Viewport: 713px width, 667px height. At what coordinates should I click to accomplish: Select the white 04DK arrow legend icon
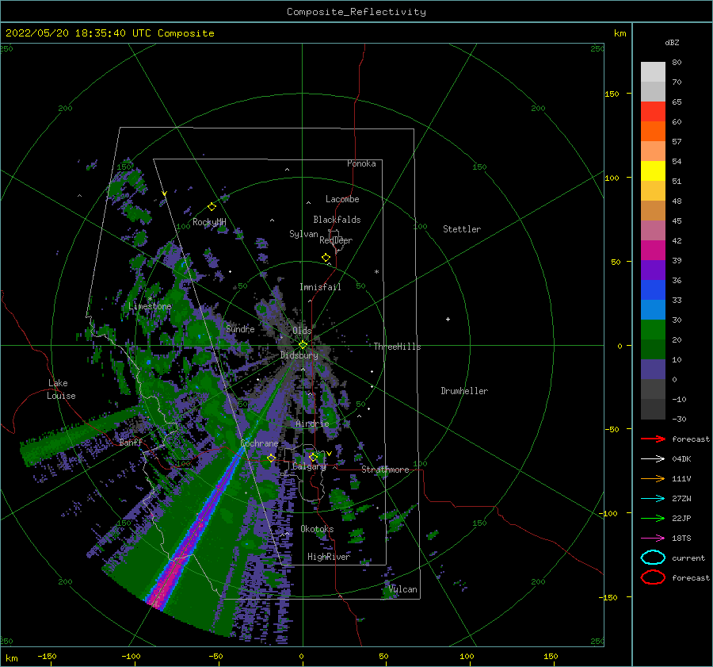pyautogui.click(x=653, y=458)
